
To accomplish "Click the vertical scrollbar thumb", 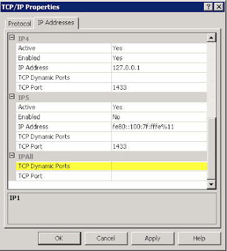I will tap(211, 148).
